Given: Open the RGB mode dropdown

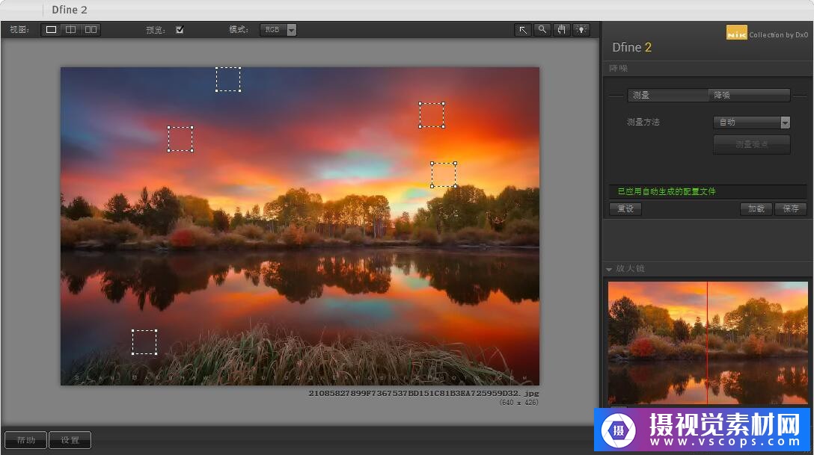Looking at the screenshot, I should click(x=278, y=30).
